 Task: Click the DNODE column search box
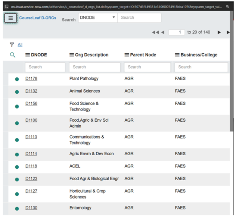[45, 67]
